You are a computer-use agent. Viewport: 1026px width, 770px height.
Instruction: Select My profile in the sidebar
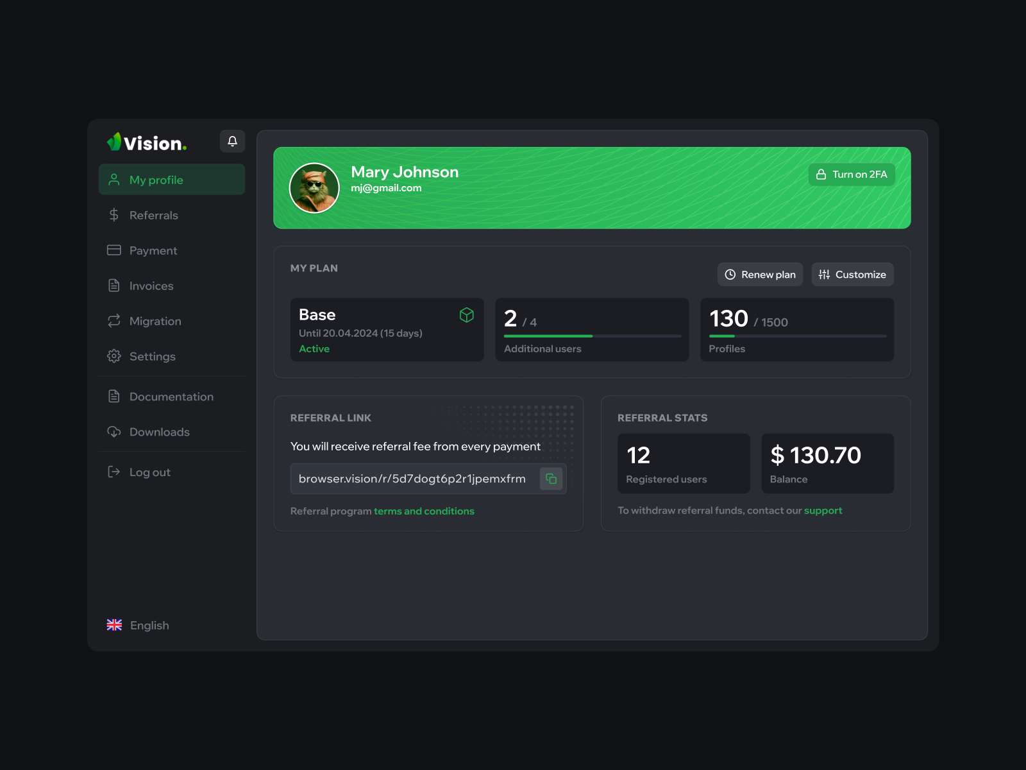coord(156,180)
